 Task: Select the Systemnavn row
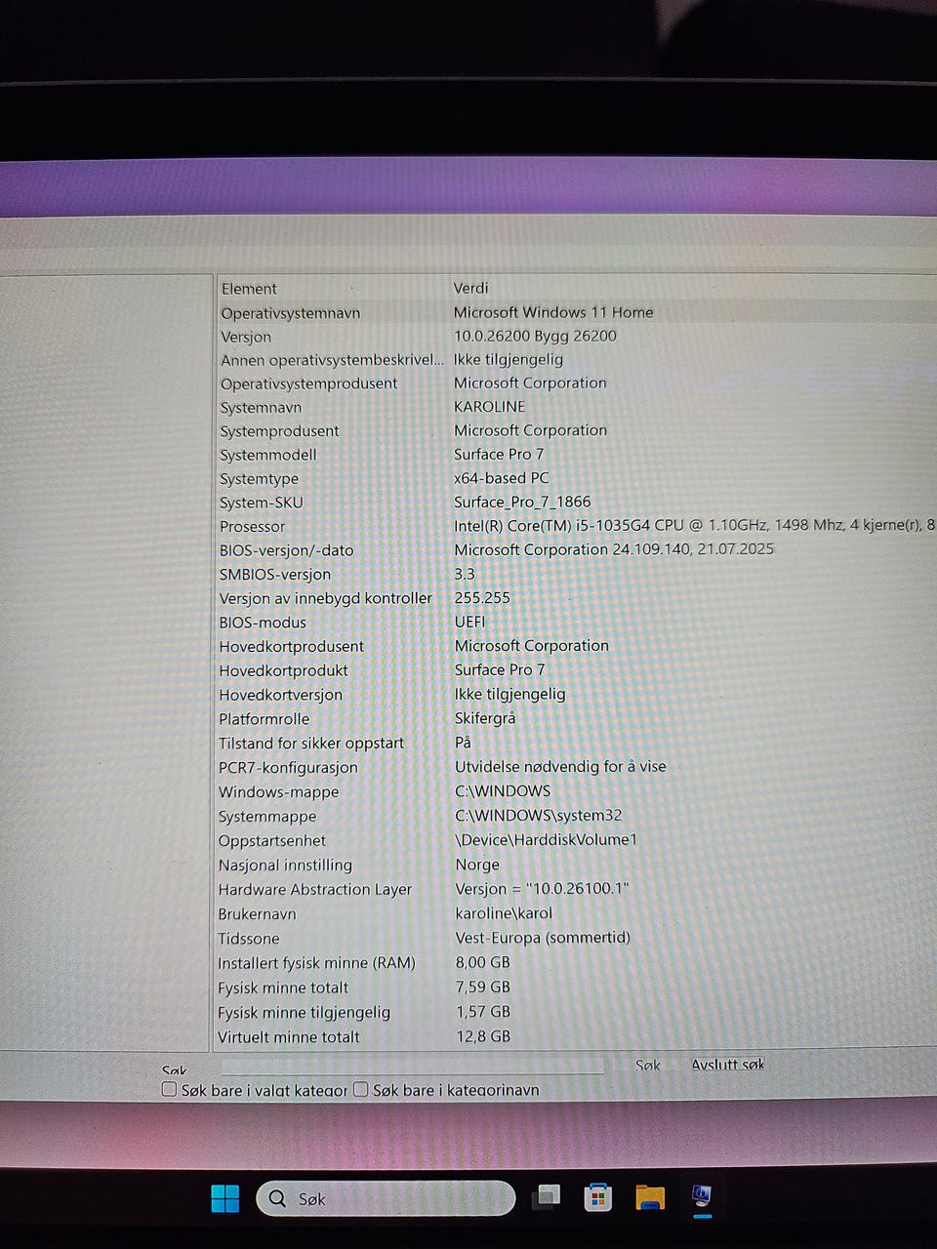(x=577, y=407)
